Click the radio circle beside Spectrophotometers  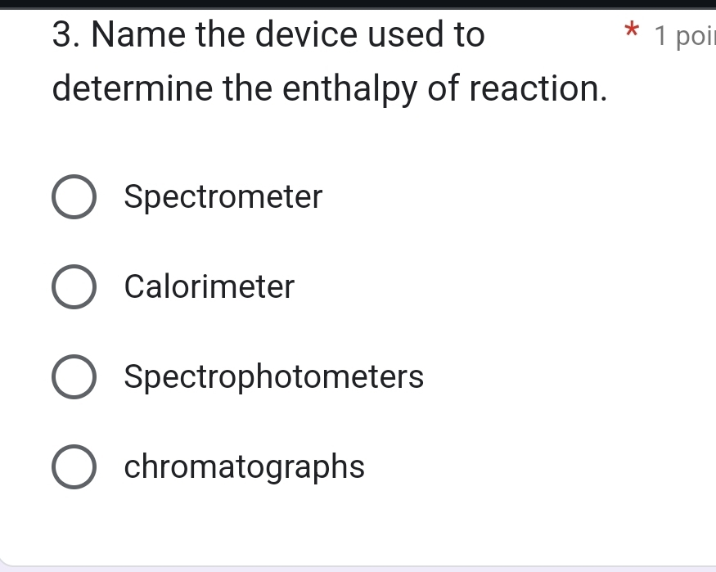pos(74,376)
